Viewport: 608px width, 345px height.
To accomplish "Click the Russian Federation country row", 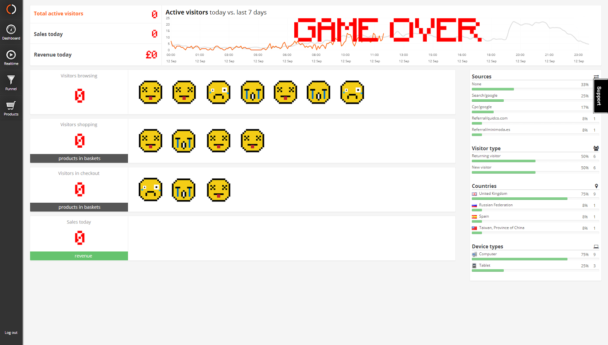I will pyautogui.click(x=536, y=207).
